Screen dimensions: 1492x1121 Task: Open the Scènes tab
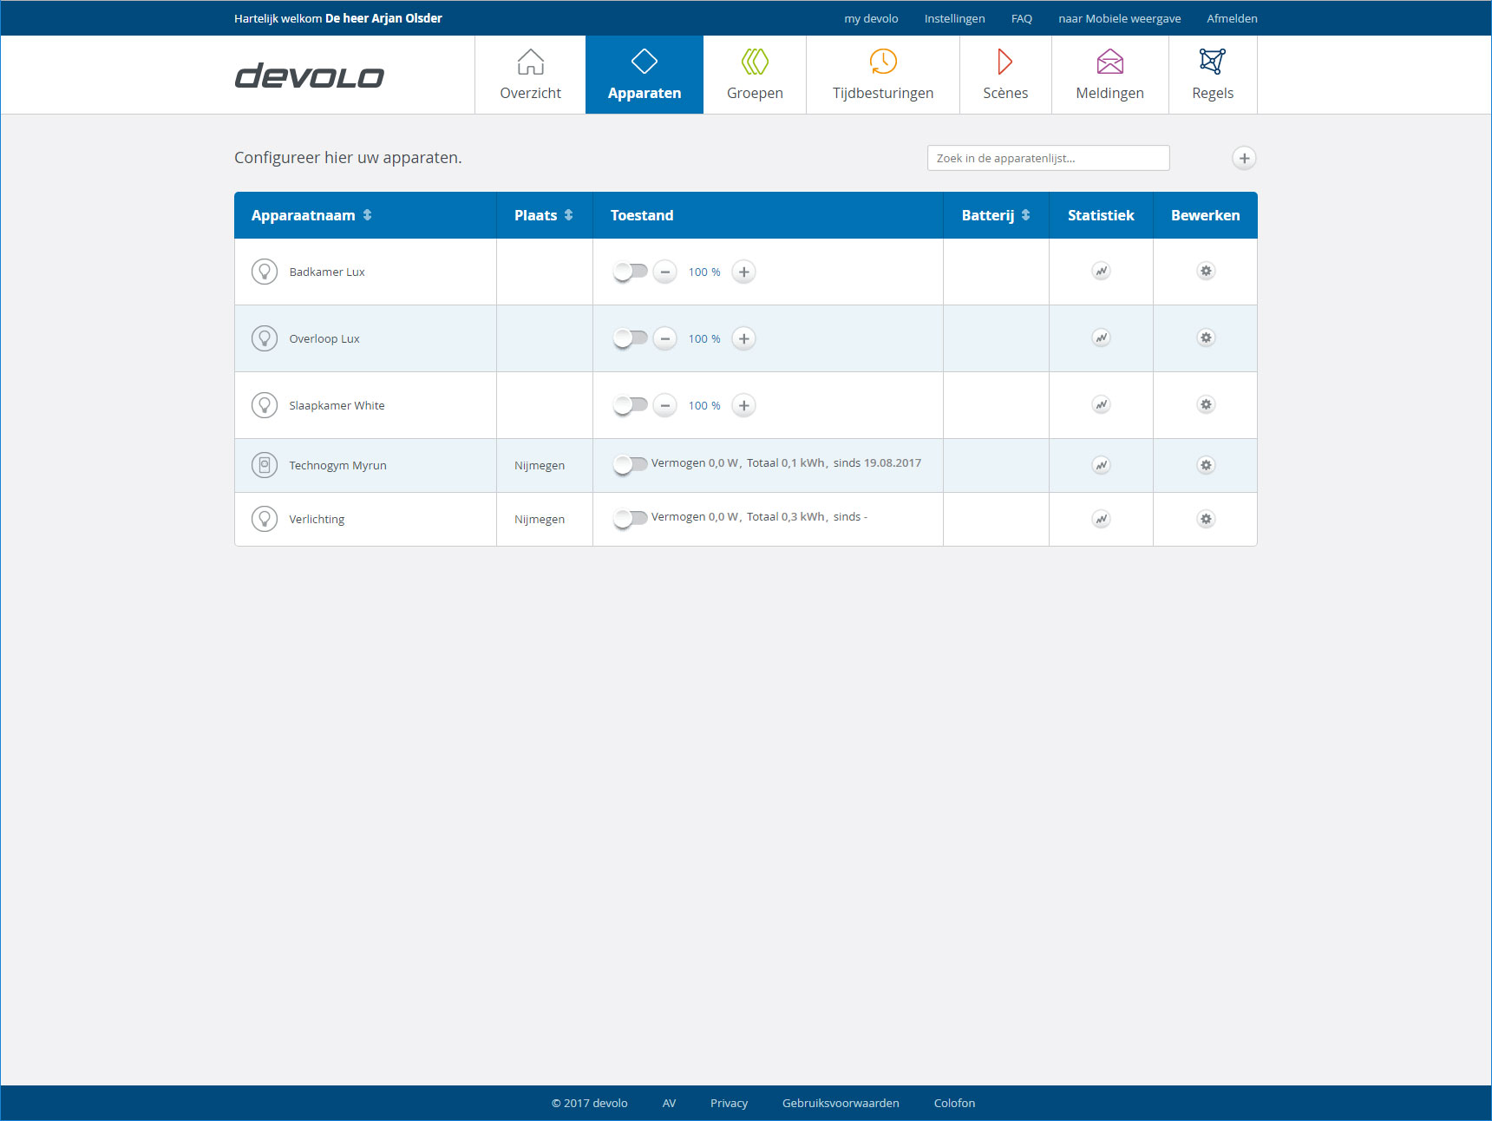point(1005,75)
